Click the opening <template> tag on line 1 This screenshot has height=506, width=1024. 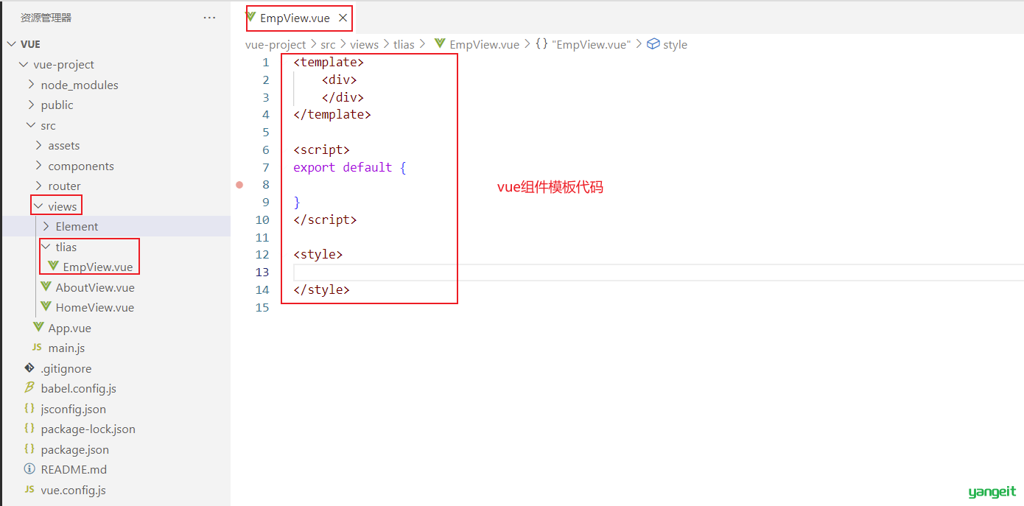pos(329,62)
